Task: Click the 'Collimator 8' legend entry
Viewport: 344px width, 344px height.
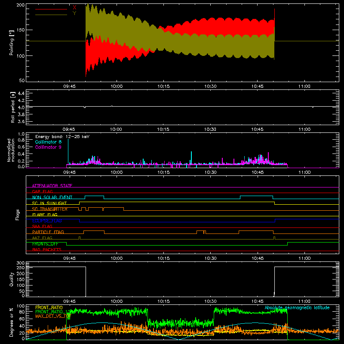Action: [48, 142]
